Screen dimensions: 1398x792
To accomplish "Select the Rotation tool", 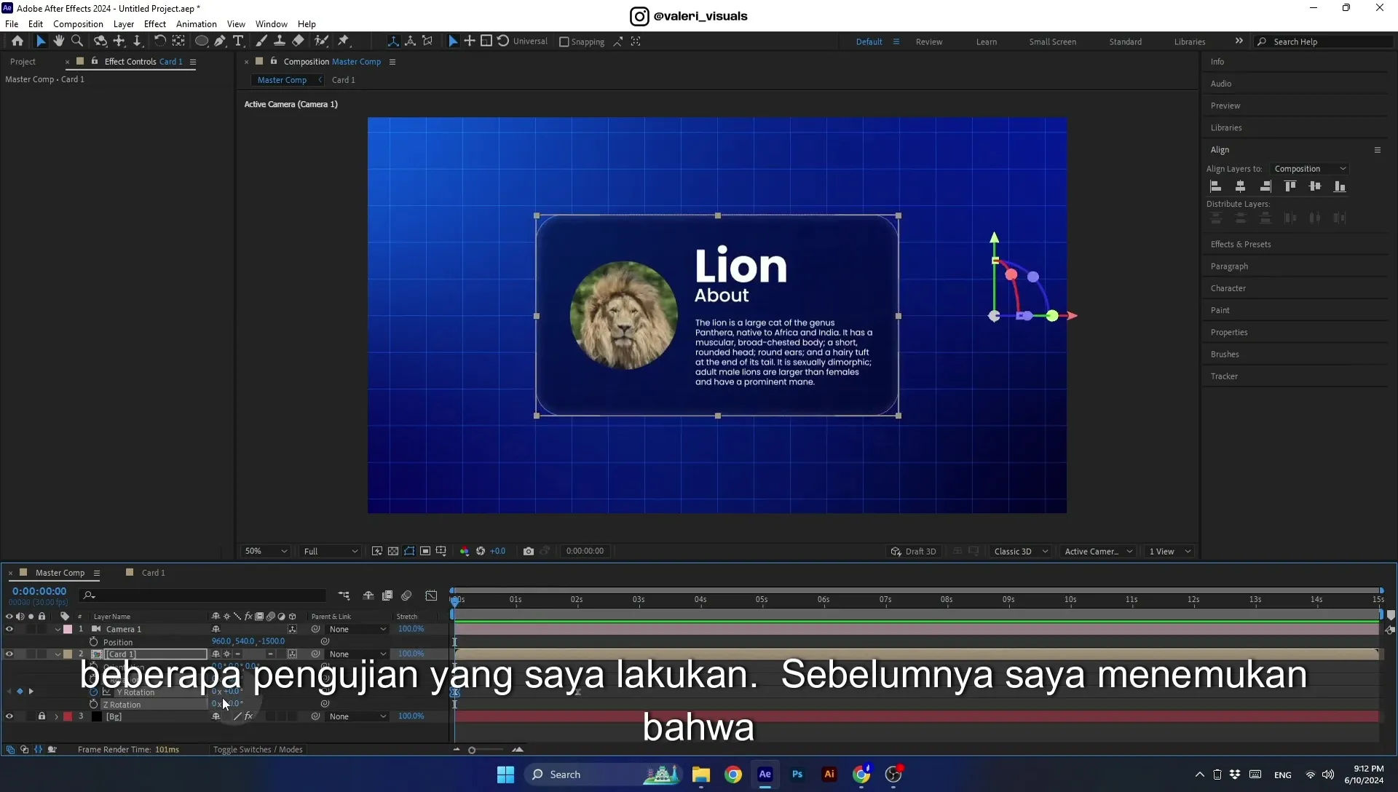I will 159,41.
